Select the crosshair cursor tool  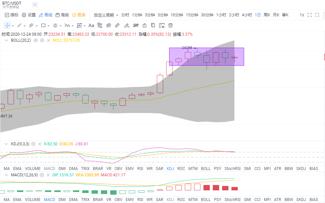click(x=7, y=26)
